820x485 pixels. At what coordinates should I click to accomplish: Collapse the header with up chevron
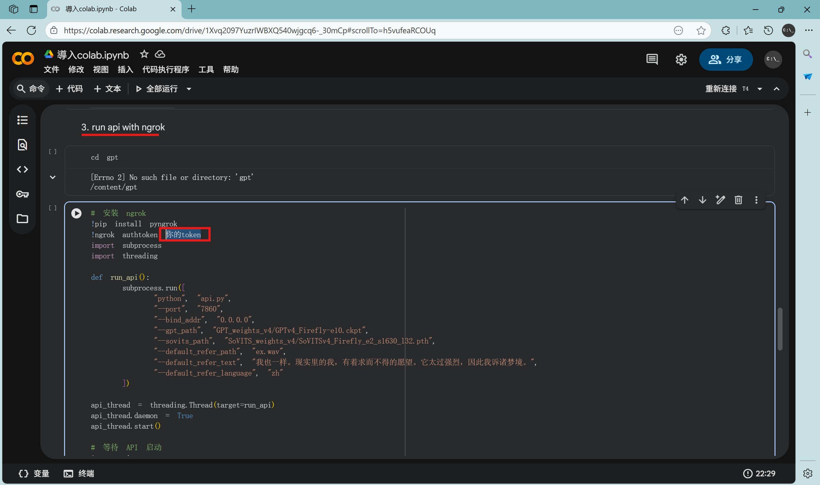[x=776, y=89]
